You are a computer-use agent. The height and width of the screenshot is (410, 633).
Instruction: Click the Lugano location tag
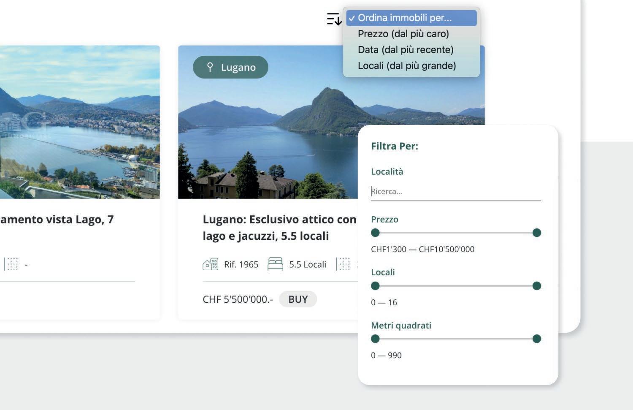230,67
